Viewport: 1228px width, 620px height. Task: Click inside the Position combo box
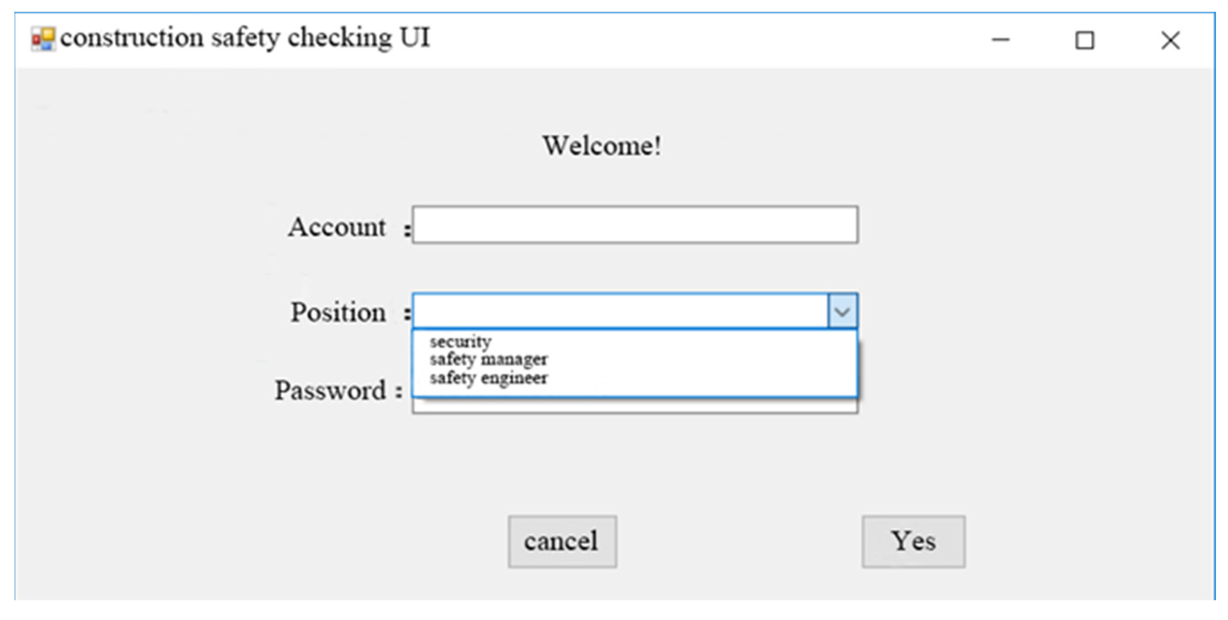coord(620,312)
